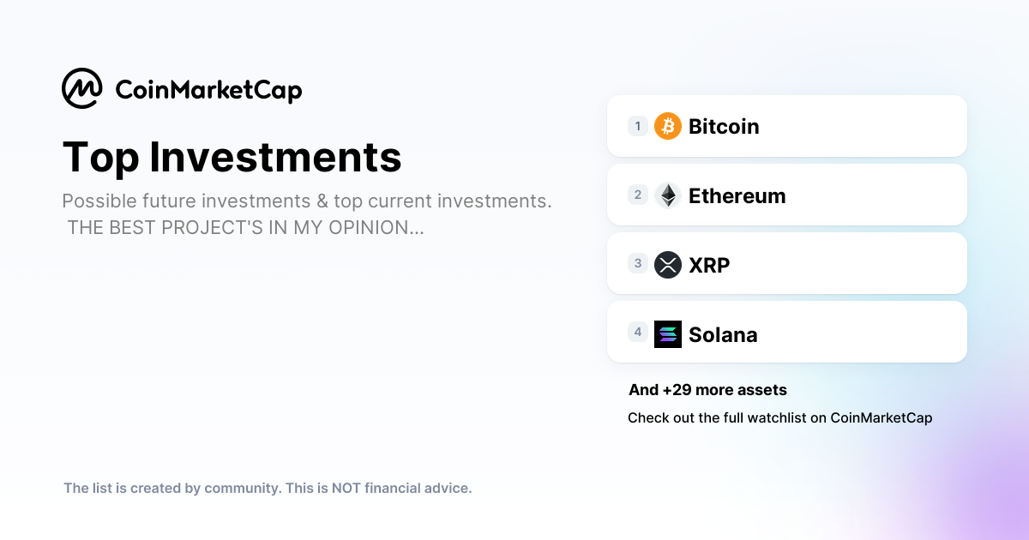This screenshot has width=1029, height=540.
Task: Open the XRP asset card
Action: coord(787,263)
